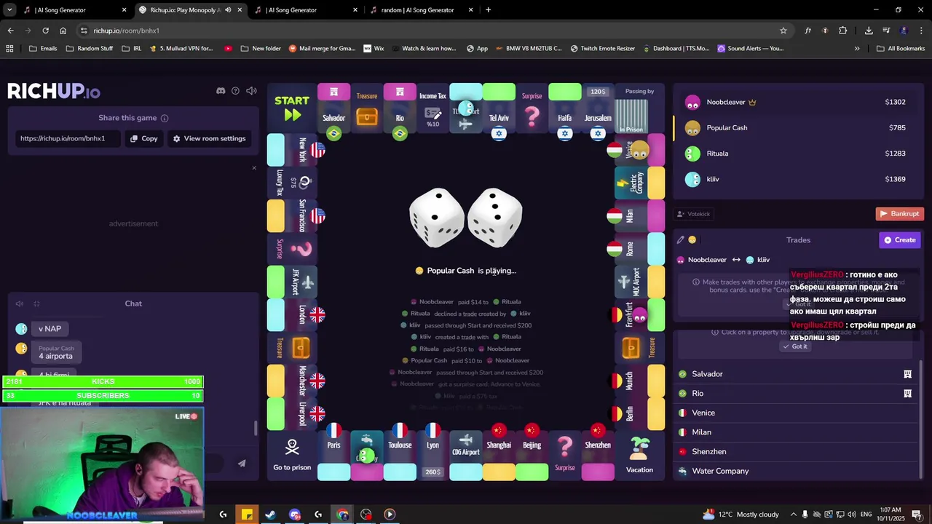Click the red Bankrupt button
This screenshot has width=932, height=524.
point(899,214)
